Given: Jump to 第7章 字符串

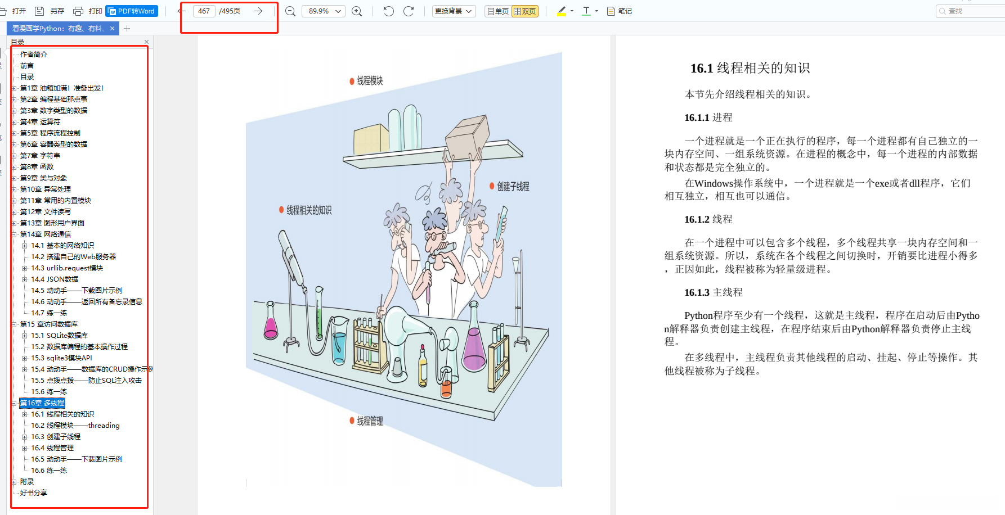Looking at the screenshot, I should click(x=40, y=156).
